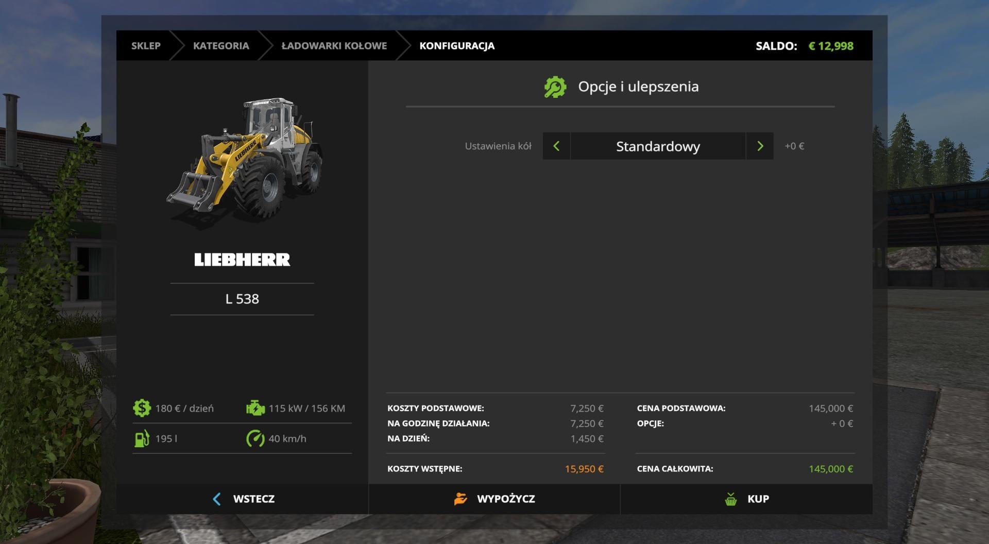
Task: Click NA GODZINĘ DZIAŁANIA label
Action: tap(438, 423)
